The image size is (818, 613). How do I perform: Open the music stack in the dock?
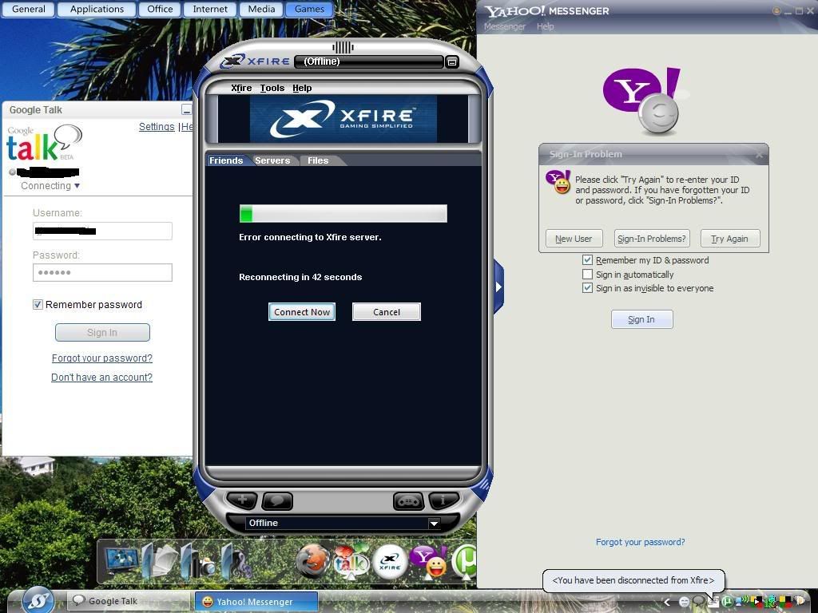(x=236, y=561)
